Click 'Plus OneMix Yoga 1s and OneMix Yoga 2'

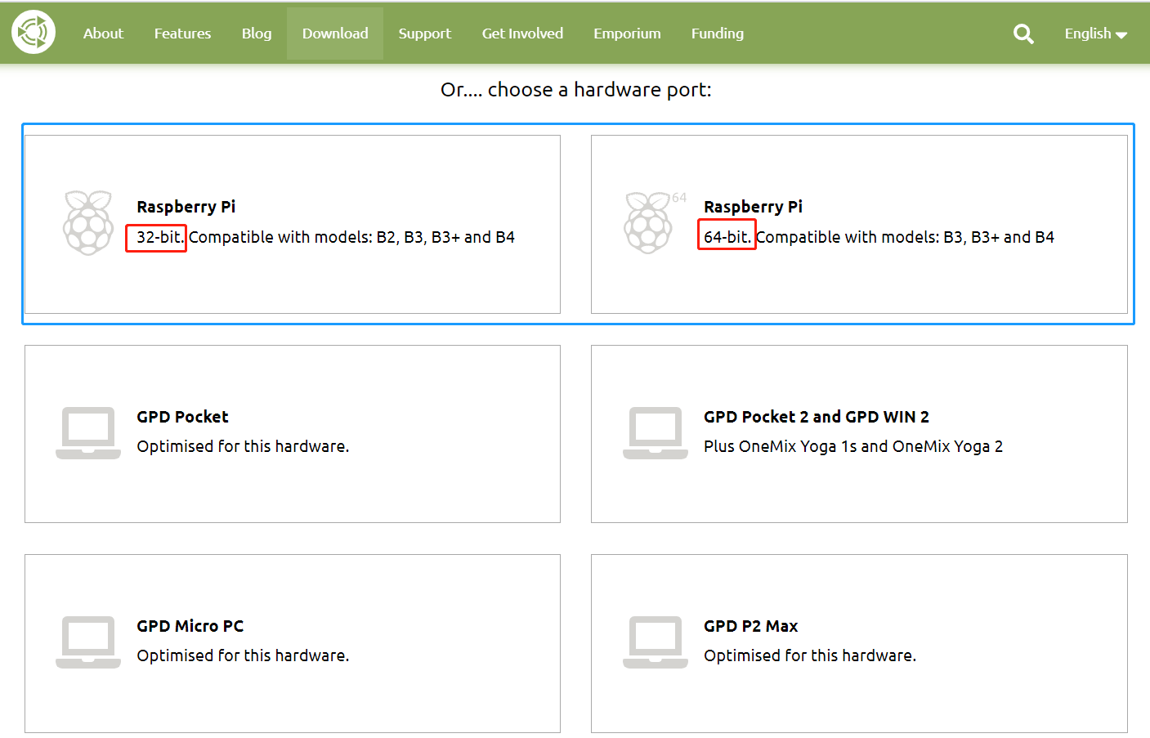tap(853, 446)
